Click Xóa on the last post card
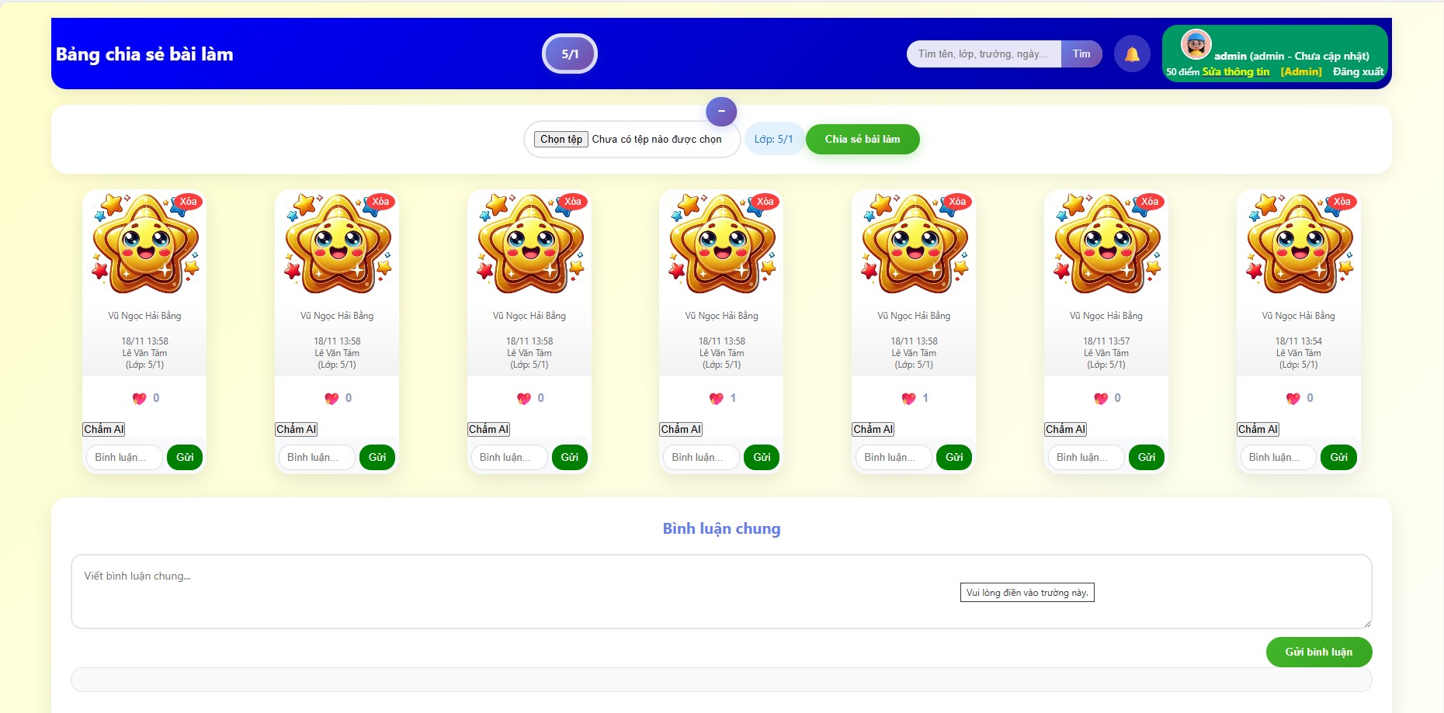 pos(1342,202)
